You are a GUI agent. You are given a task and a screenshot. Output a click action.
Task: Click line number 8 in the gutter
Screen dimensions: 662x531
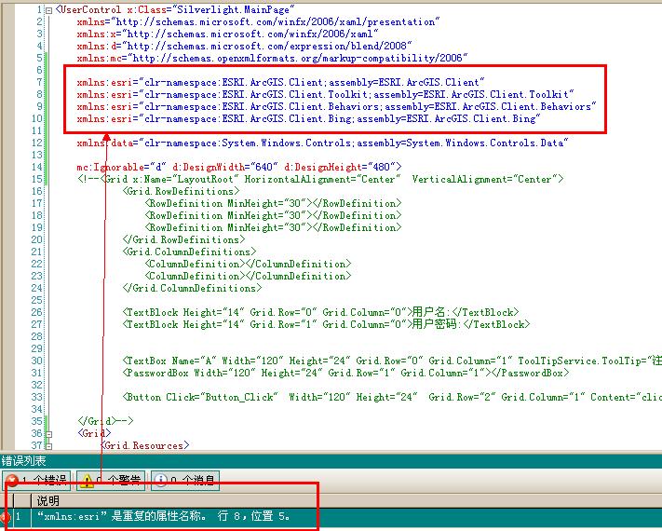tap(39, 94)
